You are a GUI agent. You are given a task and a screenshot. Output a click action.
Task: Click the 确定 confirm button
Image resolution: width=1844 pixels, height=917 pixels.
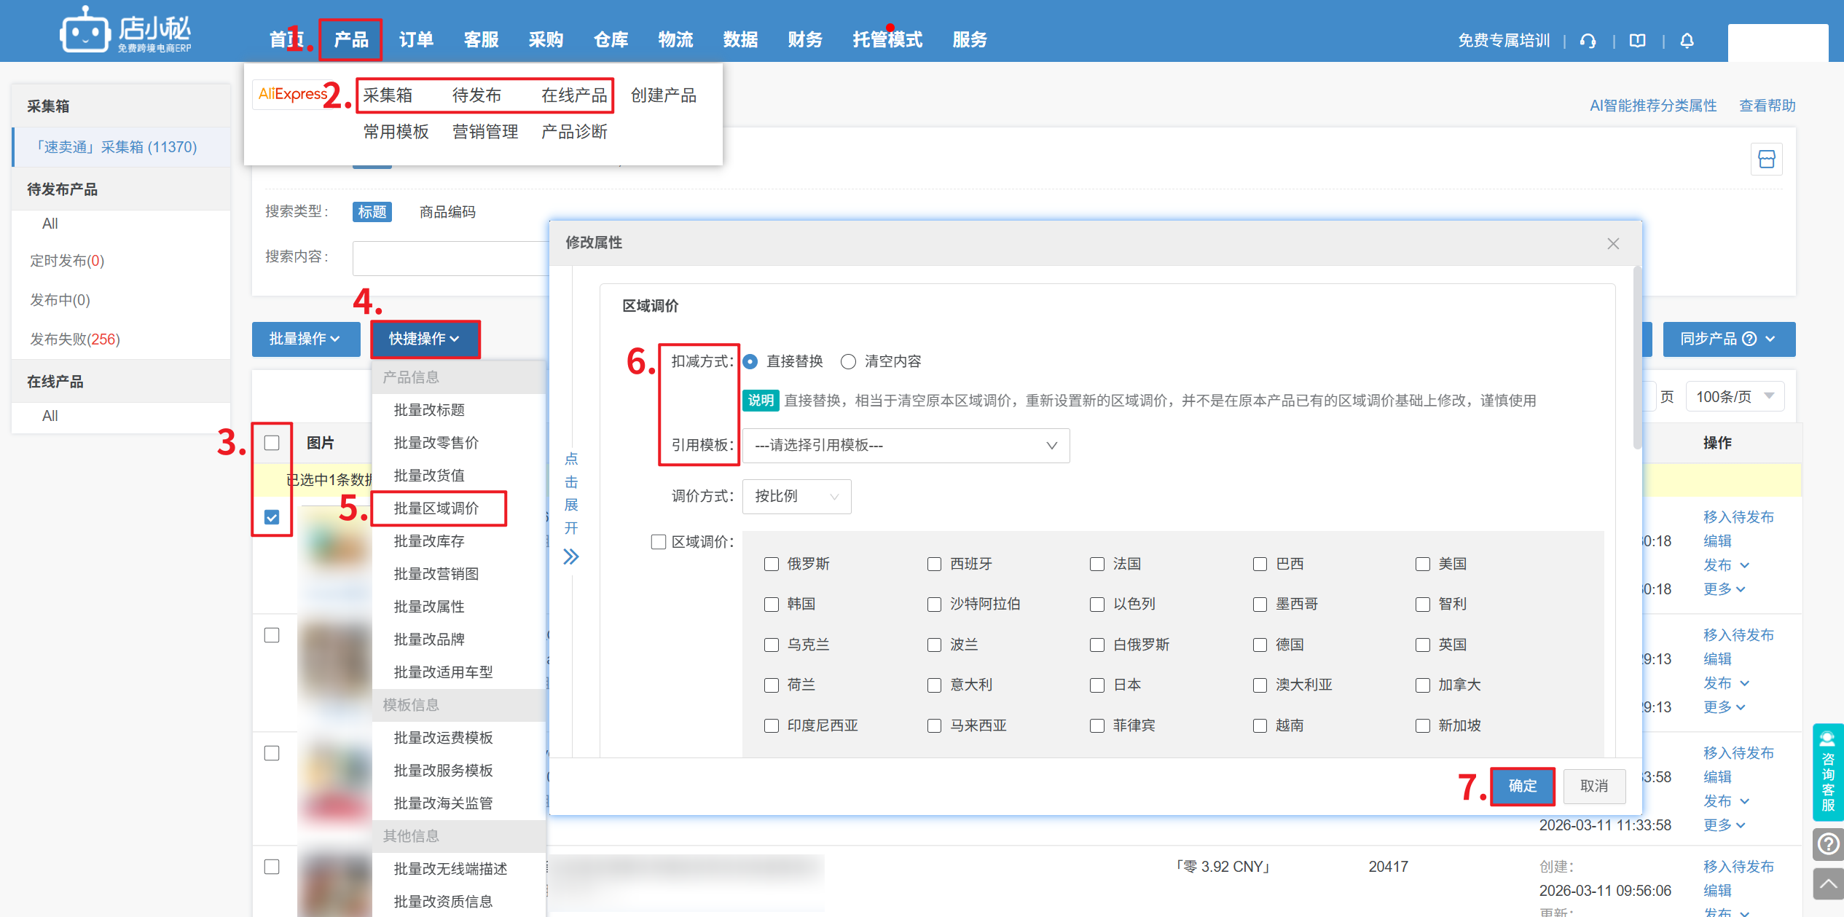point(1522,786)
